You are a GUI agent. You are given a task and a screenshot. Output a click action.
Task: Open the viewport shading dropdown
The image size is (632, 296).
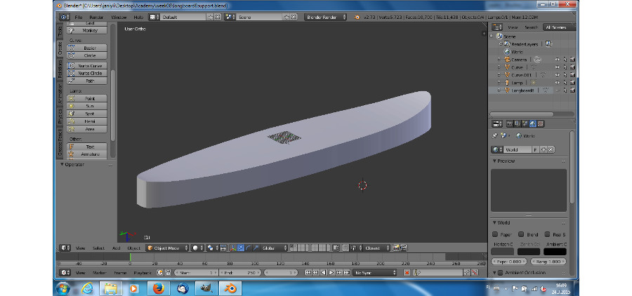[x=197, y=248]
